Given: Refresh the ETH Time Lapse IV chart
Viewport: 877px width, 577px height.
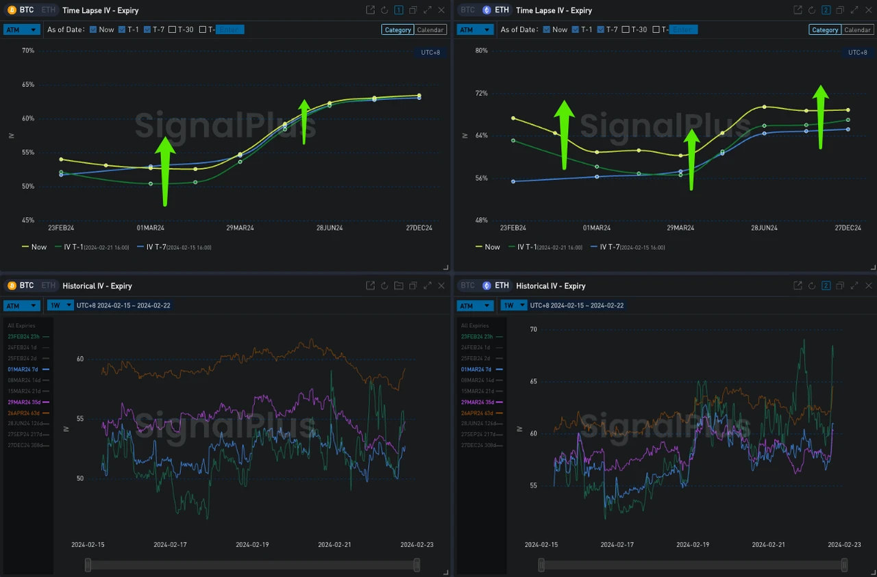Looking at the screenshot, I should pos(811,10).
